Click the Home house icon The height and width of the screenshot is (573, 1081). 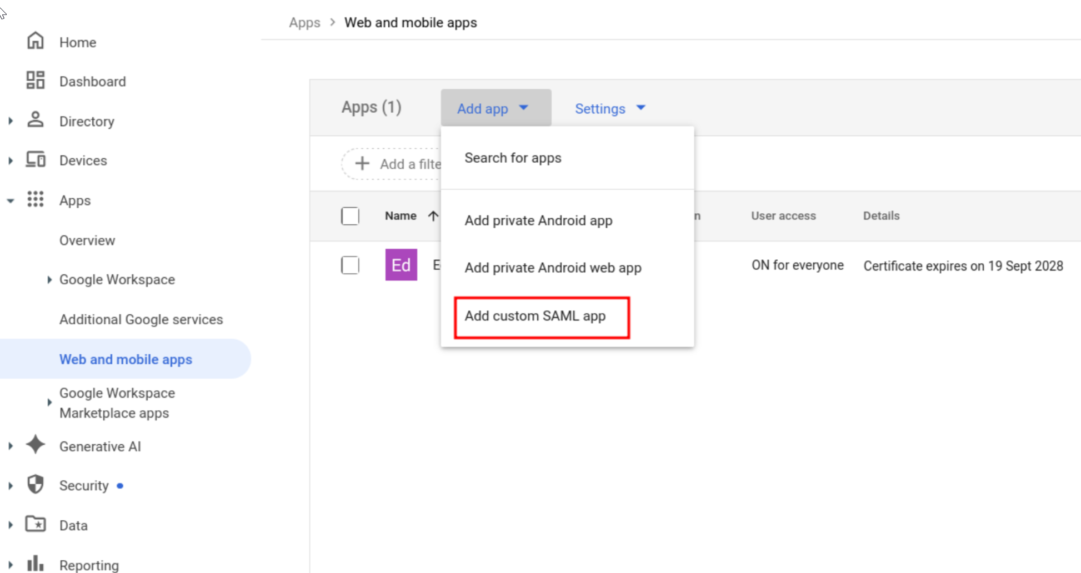[36, 41]
